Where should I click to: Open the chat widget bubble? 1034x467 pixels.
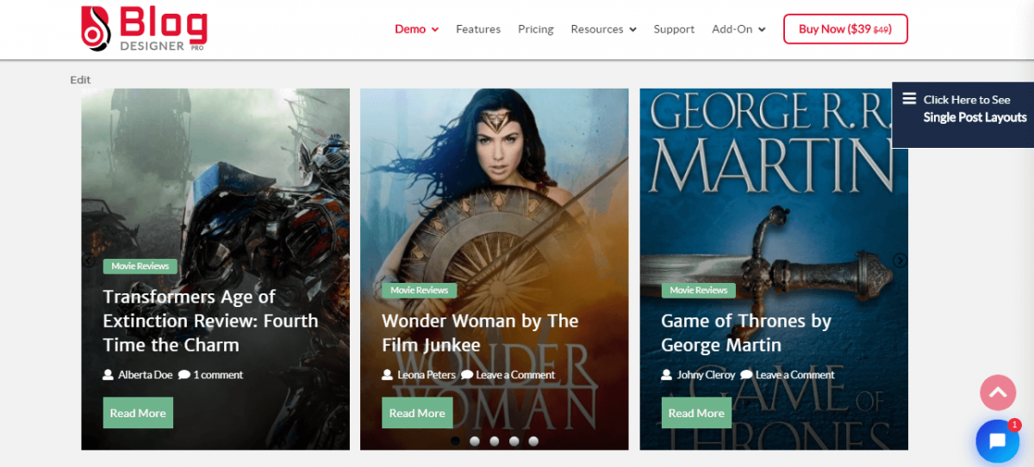[x=997, y=441]
